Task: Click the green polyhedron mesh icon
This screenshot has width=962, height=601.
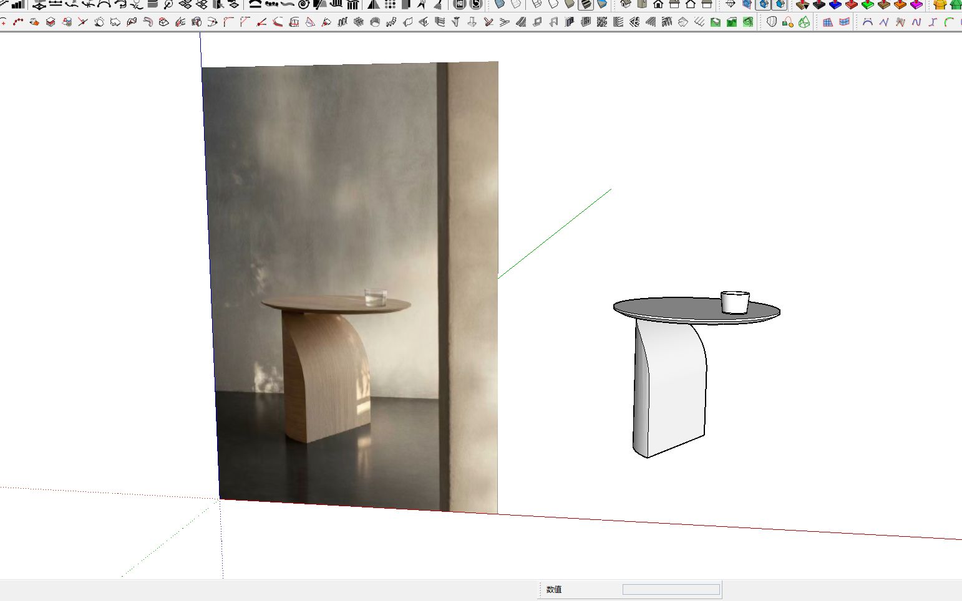Action: click(x=804, y=22)
